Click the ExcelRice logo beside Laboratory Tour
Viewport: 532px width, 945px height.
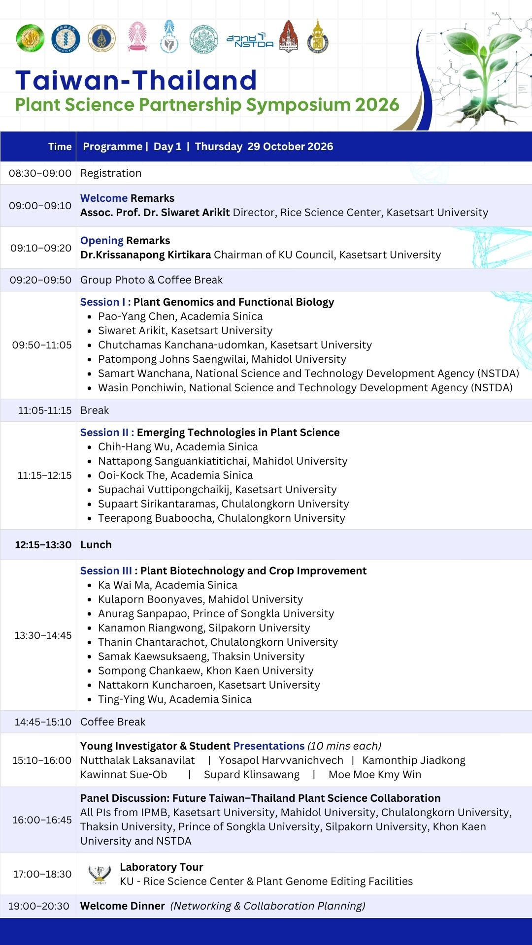click(x=100, y=875)
